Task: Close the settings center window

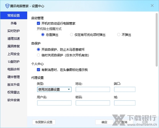Action: (152, 6)
